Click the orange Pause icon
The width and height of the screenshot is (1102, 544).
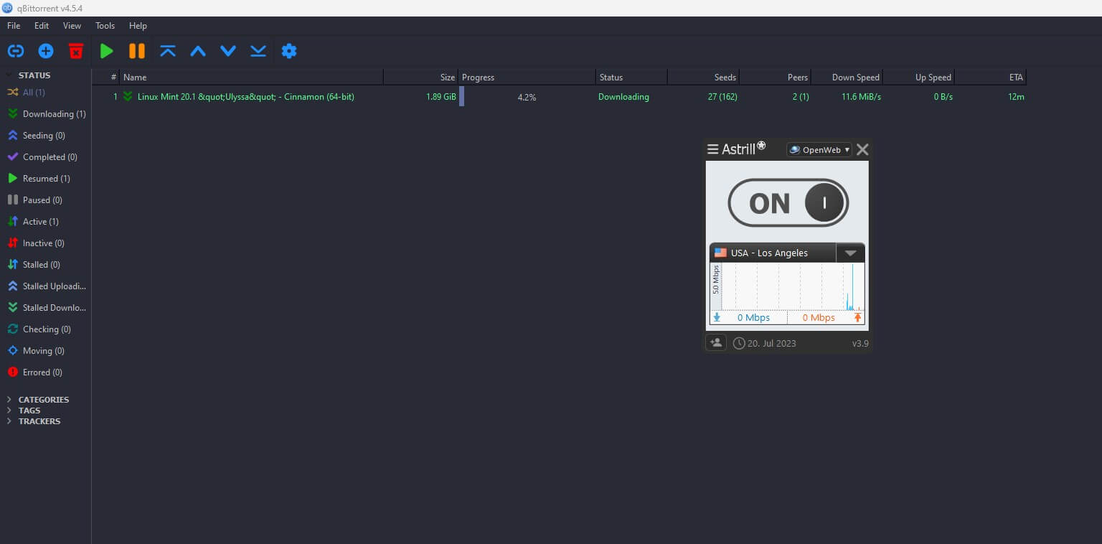pyautogui.click(x=137, y=51)
